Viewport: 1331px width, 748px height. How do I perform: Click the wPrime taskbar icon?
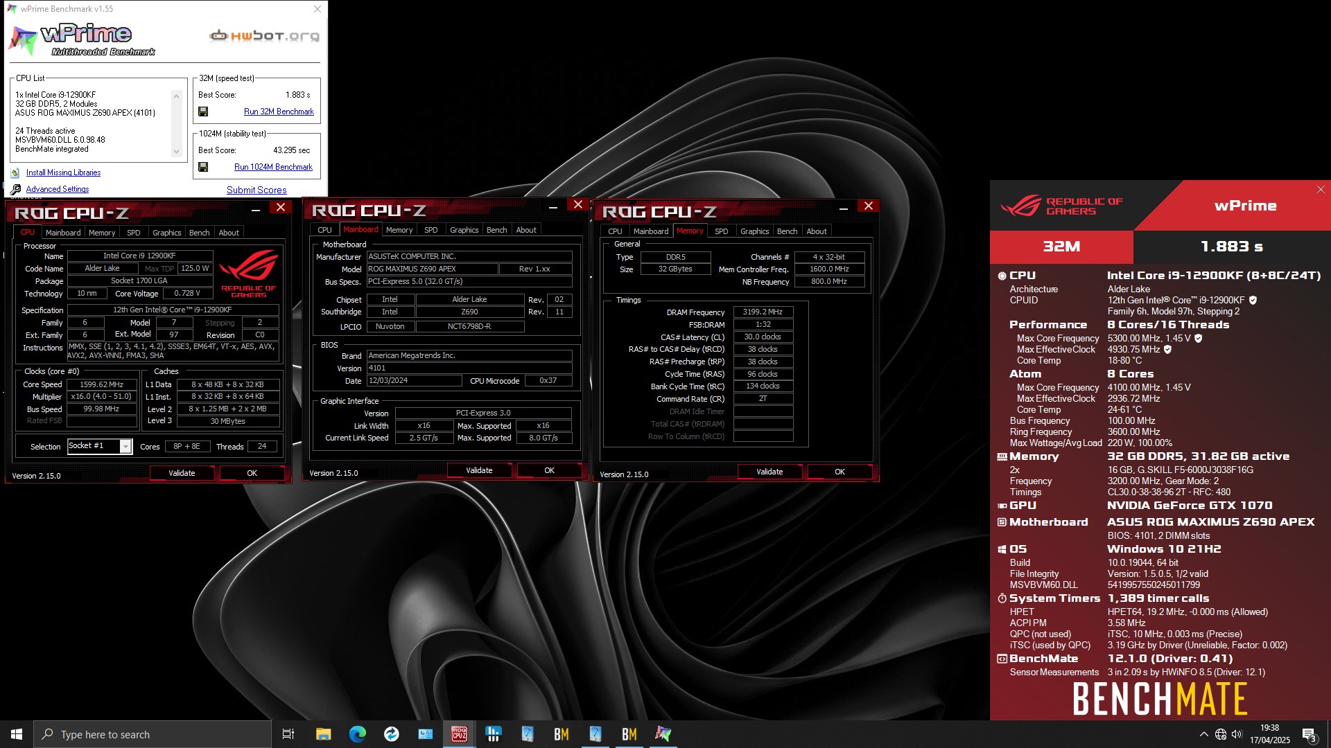click(x=663, y=734)
